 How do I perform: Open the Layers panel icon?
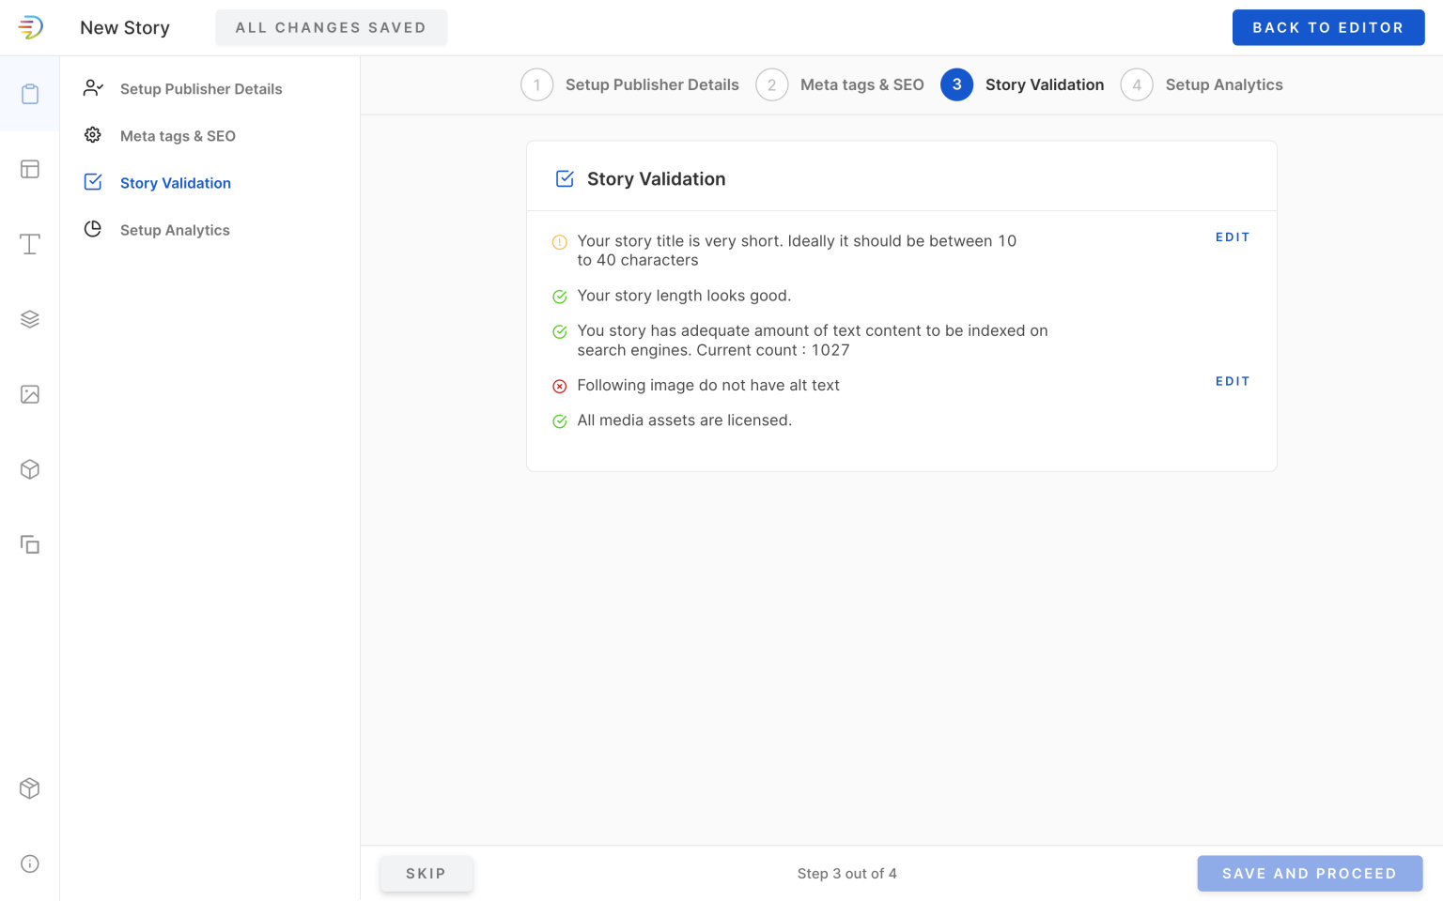30,318
